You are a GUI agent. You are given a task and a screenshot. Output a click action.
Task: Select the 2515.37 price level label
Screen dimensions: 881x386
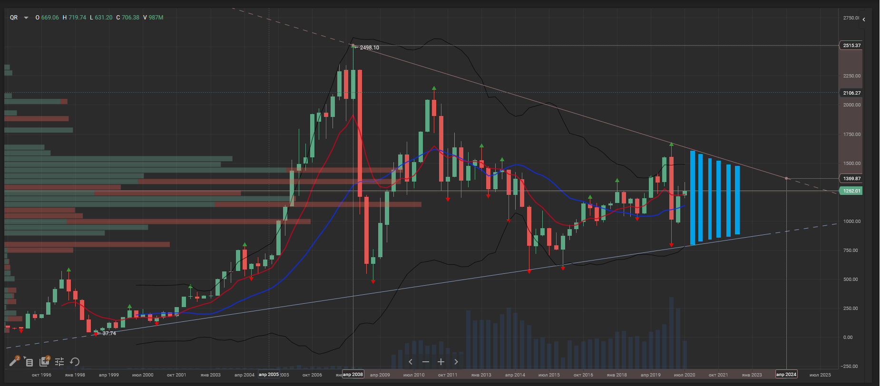coord(852,46)
